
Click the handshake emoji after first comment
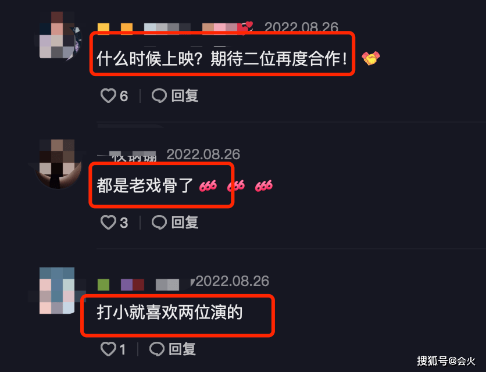[371, 58]
